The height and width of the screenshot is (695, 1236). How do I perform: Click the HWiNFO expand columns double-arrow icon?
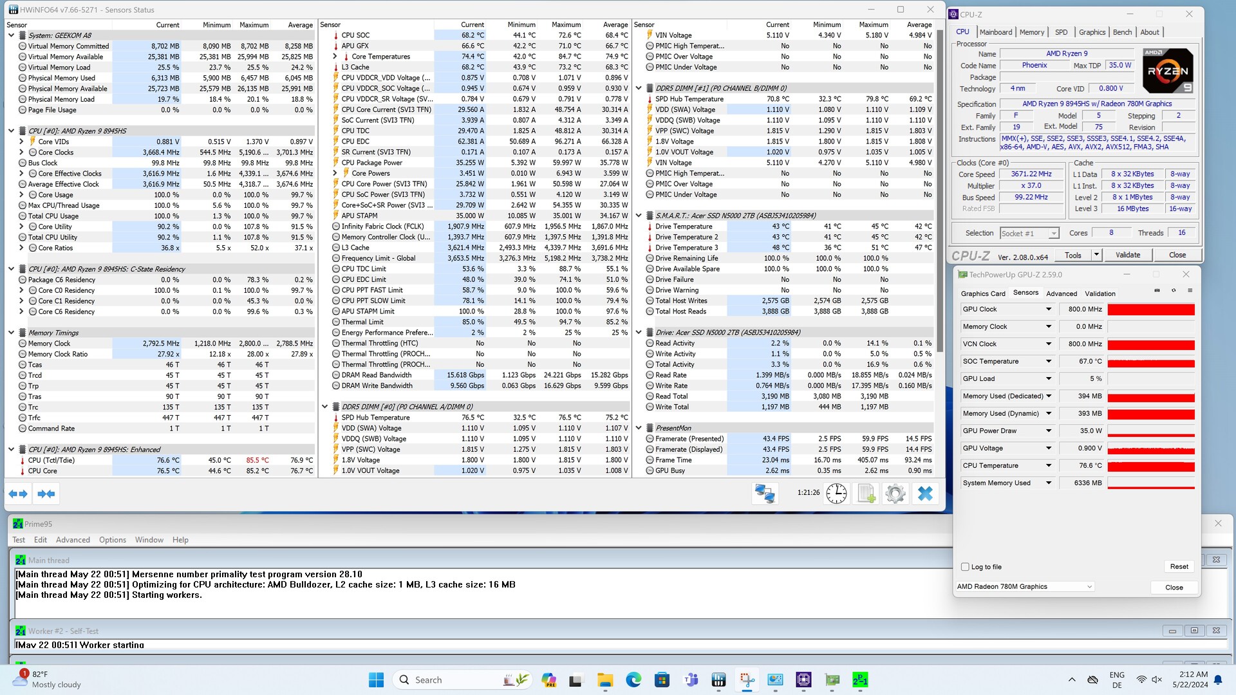pos(18,494)
